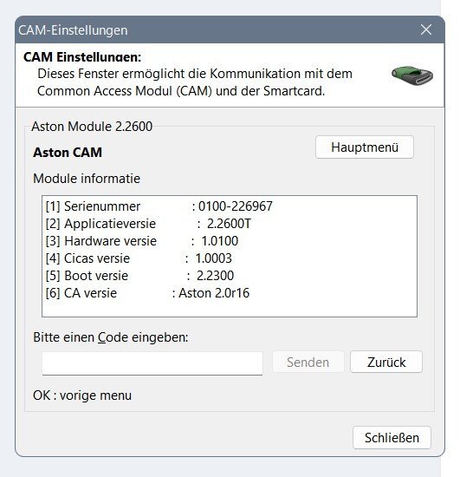Screen dimensions: 473x477
Task: Click the bold Aston CAM heading
Action: pyautogui.click(x=68, y=153)
